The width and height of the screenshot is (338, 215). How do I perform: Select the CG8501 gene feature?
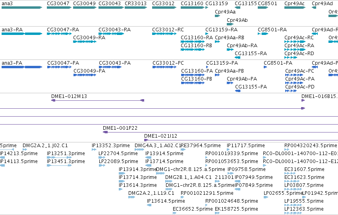coord(263,8)
